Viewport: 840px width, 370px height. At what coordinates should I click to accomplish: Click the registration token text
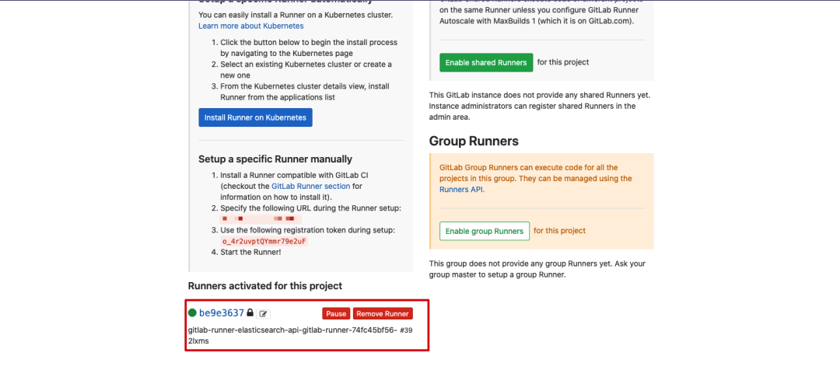(264, 242)
